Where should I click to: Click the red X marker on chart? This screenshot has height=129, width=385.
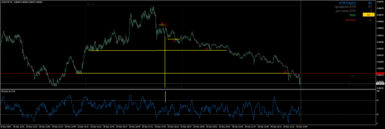click(x=162, y=23)
